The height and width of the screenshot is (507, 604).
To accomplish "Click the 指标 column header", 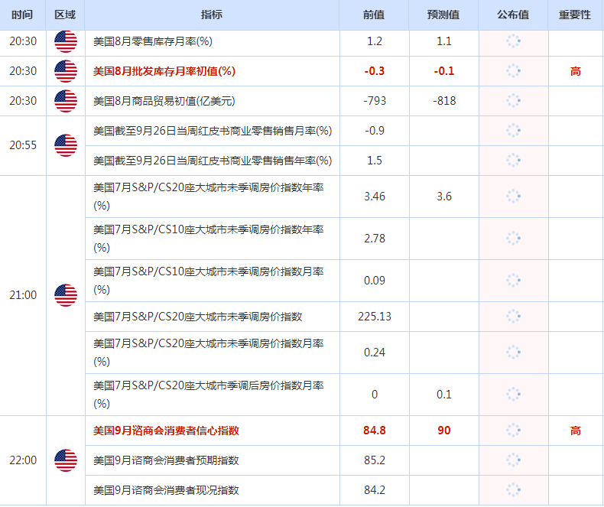I will click(x=212, y=15).
